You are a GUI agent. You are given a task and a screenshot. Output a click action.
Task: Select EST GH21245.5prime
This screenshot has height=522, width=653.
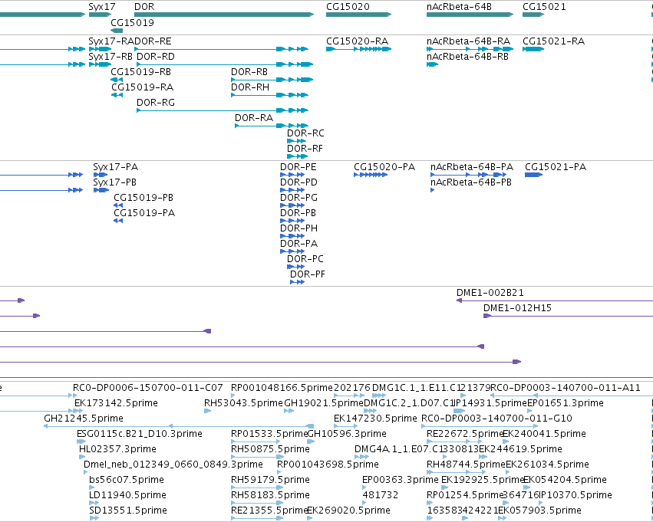tap(179, 426)
